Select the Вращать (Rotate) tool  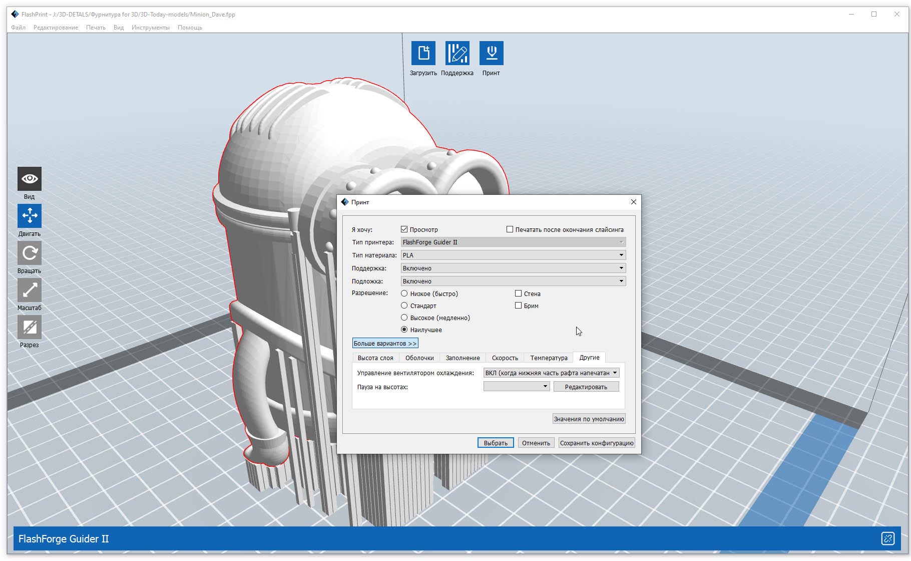[x=30, y=253]
